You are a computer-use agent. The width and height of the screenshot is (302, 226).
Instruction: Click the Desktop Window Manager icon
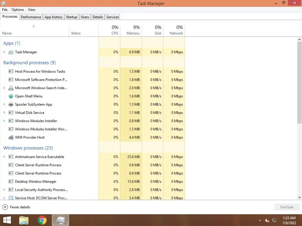click(11, 182)
